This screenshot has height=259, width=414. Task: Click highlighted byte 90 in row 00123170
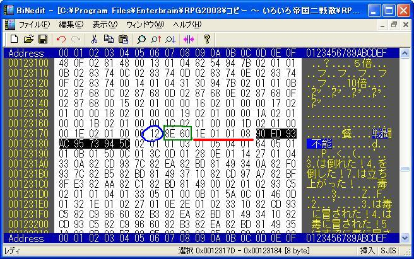pos(261,134)
